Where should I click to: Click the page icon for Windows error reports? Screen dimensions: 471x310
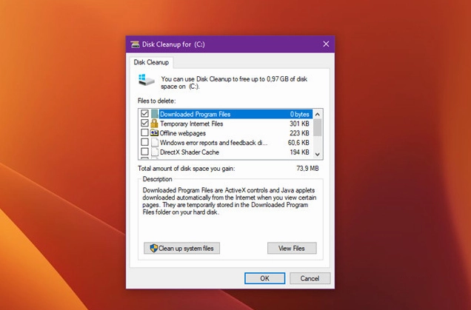pos(154,142)
